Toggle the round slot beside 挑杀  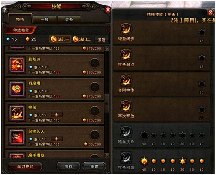[95, 111]
